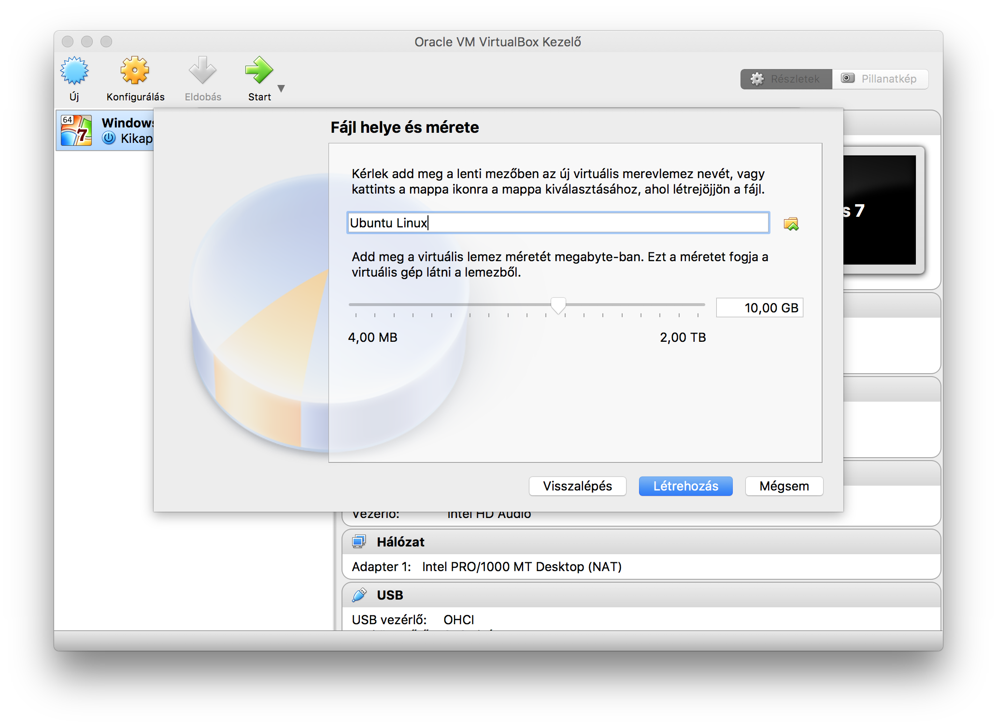
Task: Cancel the dialog with Mégsem
Action: pos(784,486)
